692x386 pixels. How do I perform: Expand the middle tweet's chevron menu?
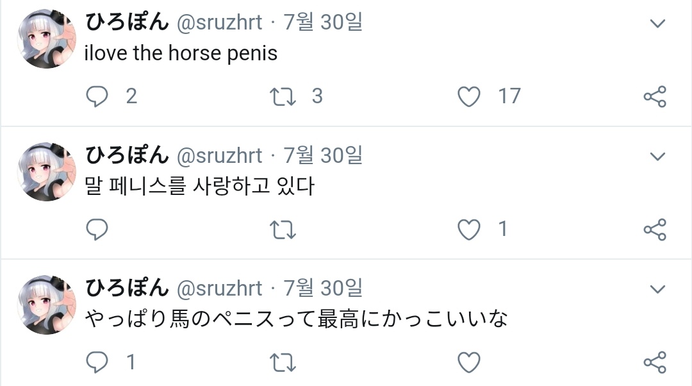pyautogui.click(x=657, y=156)
